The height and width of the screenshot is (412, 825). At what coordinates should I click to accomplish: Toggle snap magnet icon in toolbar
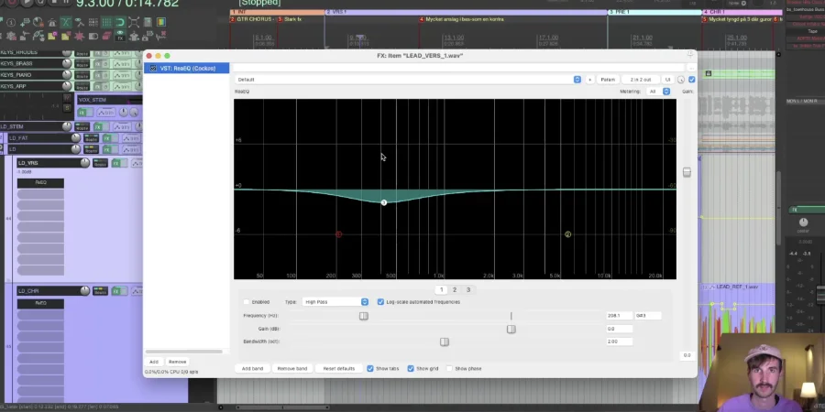[x=120, y=22]
